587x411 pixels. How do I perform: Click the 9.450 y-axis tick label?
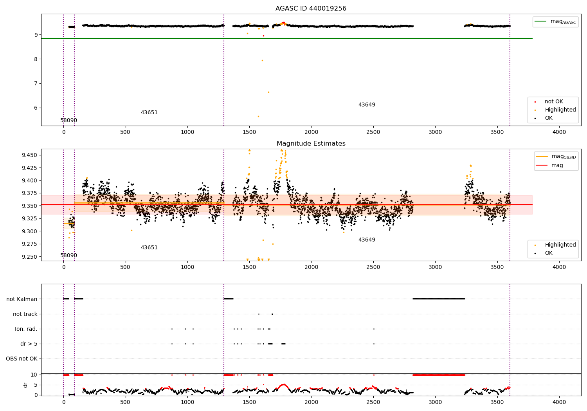30,155
